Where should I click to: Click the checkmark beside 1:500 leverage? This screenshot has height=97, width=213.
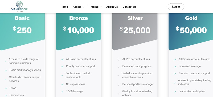coord(62,92)
